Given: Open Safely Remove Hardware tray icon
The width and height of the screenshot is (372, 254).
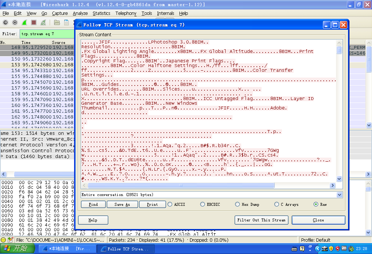Looking at the screenshot, I should click(x=324, y=249).
